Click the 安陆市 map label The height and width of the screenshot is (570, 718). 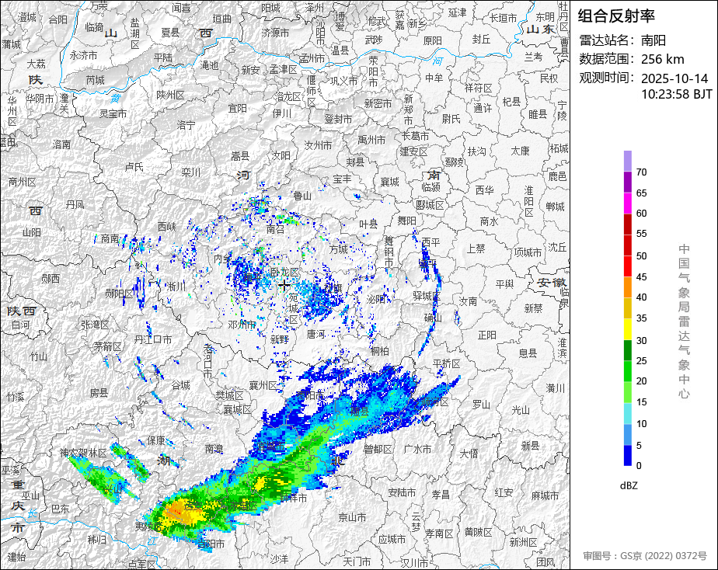pos(402,492)
